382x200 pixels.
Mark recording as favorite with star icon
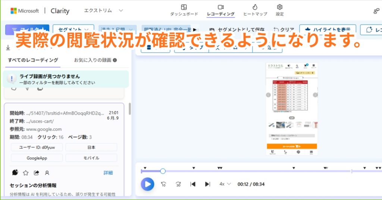click(x=26, y=173)
